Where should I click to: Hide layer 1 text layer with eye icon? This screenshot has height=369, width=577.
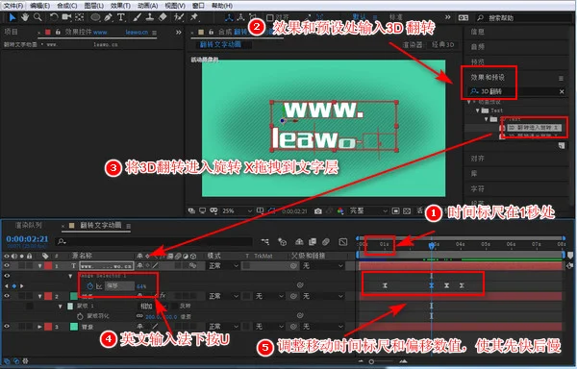(x=7, y=266)
